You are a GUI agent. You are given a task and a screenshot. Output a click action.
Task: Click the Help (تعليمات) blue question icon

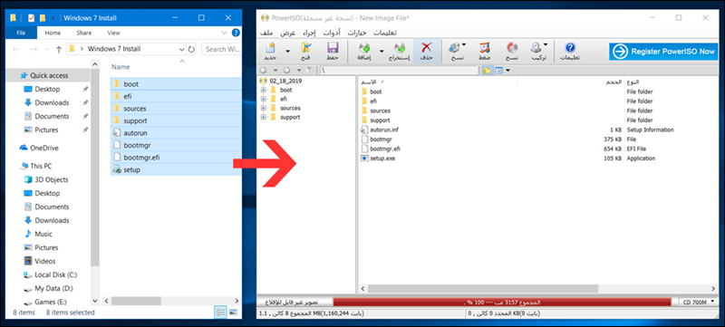click(x=570, y=48)
